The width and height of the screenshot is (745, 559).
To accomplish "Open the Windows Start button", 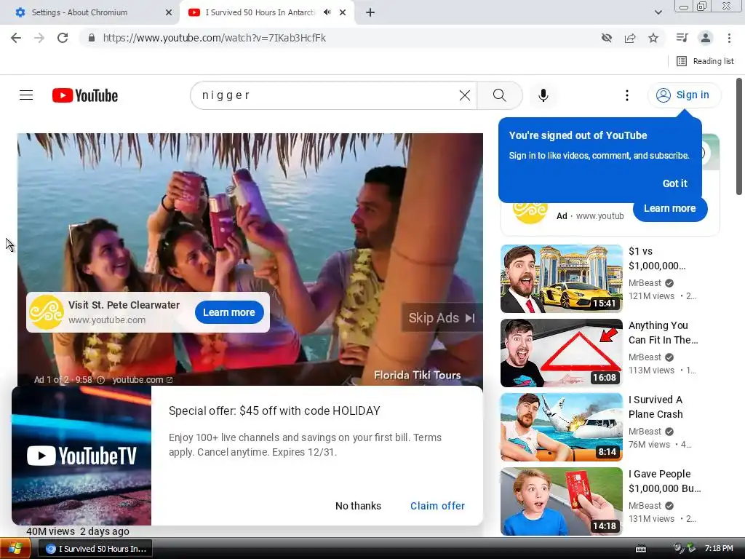I will [15, 549].
